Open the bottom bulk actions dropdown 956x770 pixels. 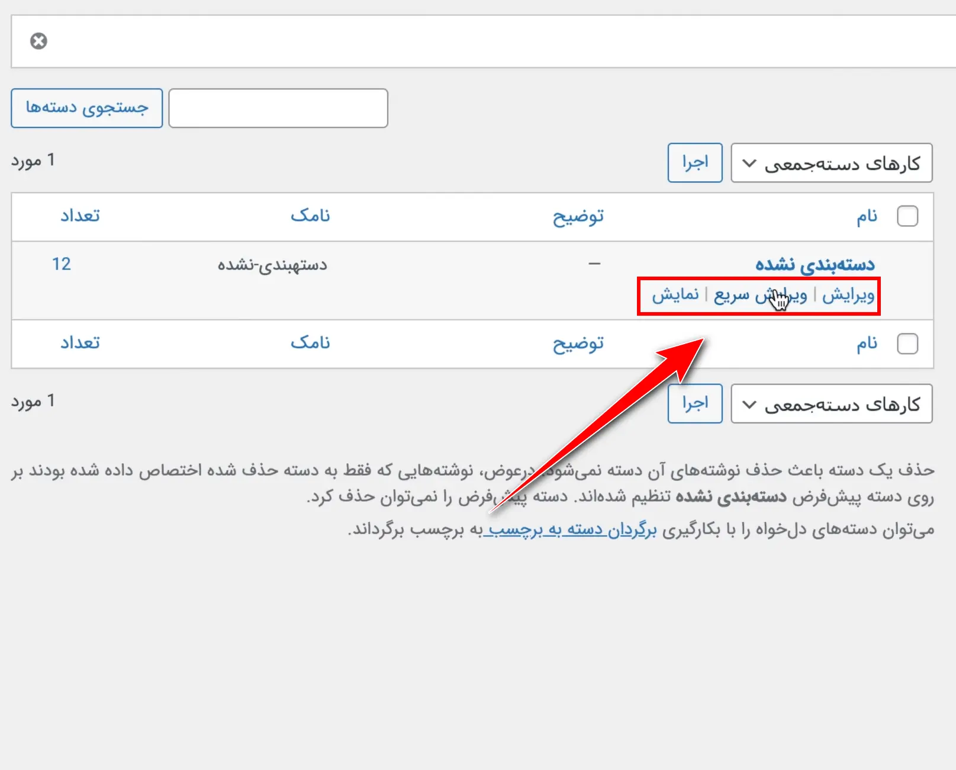click(831, 404)
